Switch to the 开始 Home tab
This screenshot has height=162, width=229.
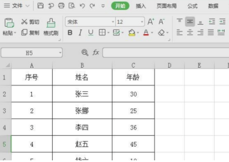tap(120, 6)
